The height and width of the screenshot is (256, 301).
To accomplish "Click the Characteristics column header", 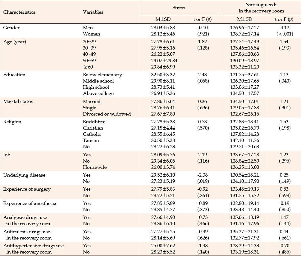I will coord(19,12).
